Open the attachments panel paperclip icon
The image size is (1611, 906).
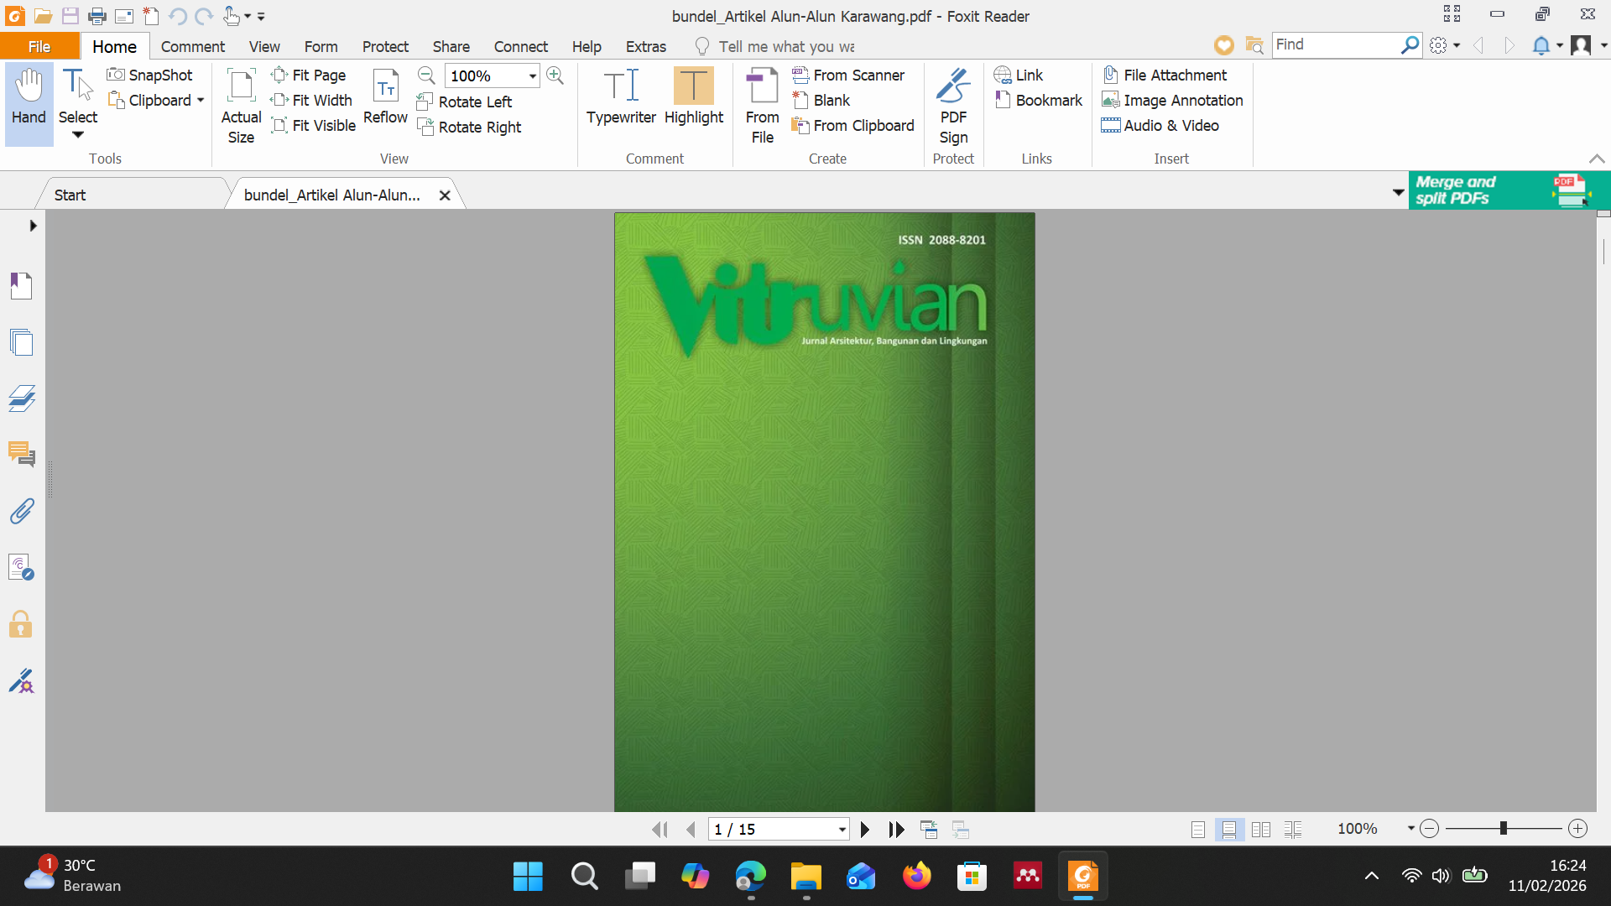[x=22, y=511]
